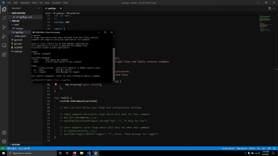Image resolution: width=278 pixels, height=156 pixels.
Task: Open Windows Start menu
Action: coord(3,153)
